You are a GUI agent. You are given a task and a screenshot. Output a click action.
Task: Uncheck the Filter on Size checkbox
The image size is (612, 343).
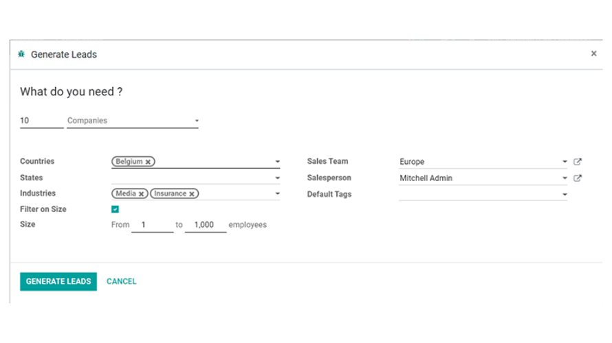[x=116, y=210]
